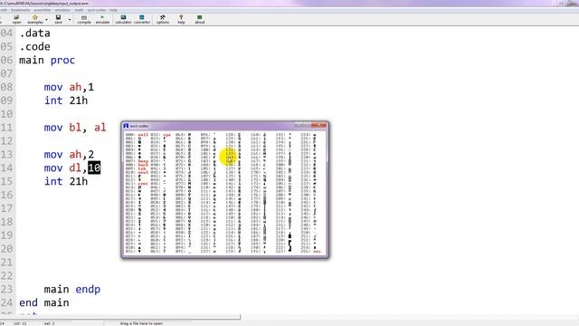Open the assembler menu
Image resolution: width=579 pixels, height=326 pixels.
43,10
